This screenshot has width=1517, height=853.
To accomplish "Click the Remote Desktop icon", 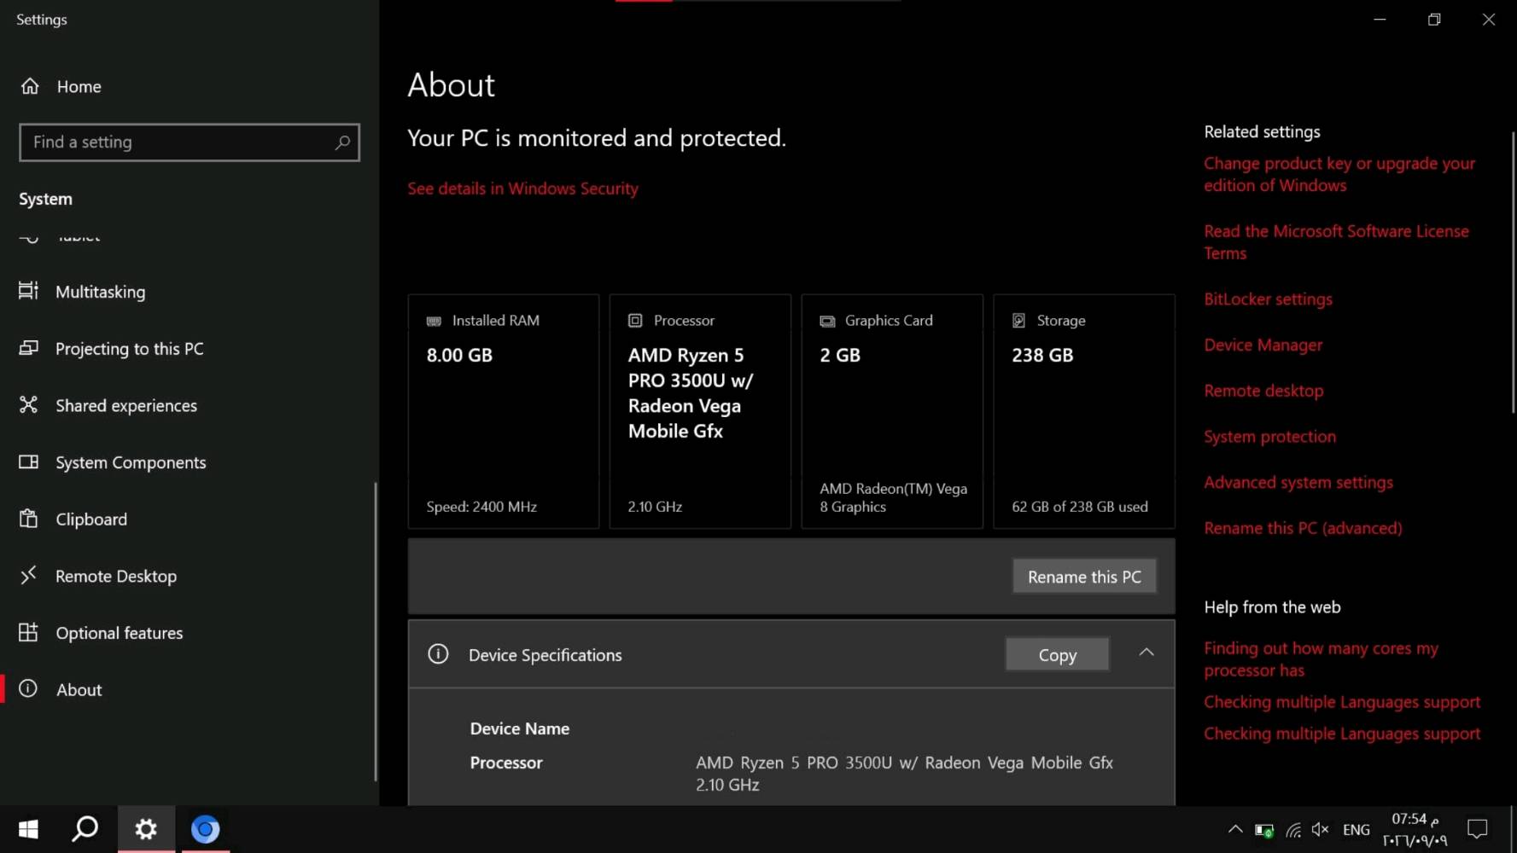I will click(x=28, y=575).
